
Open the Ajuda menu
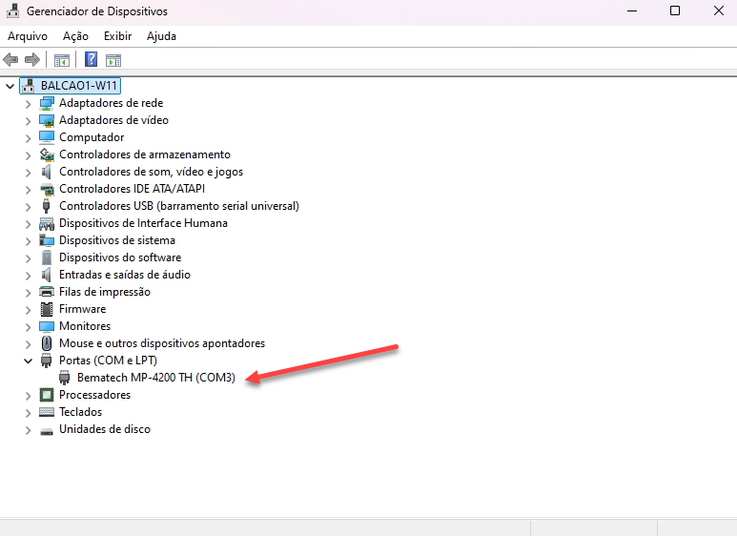161,36
